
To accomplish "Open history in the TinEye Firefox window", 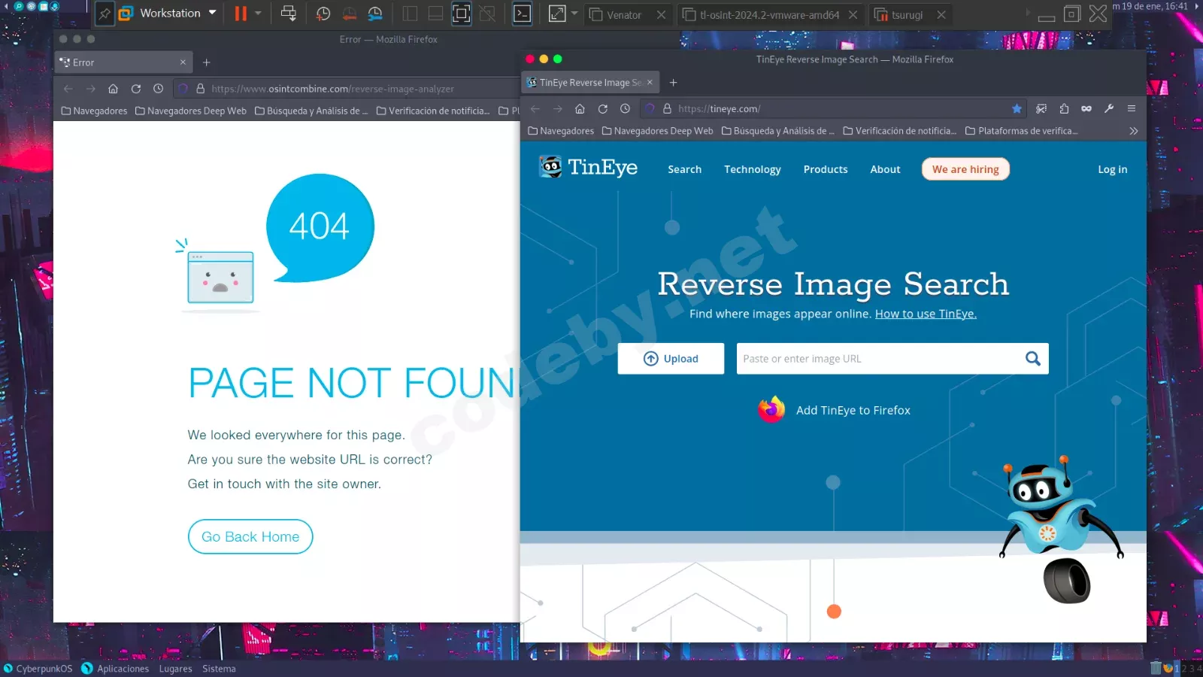I will click(x=625, y=109).
